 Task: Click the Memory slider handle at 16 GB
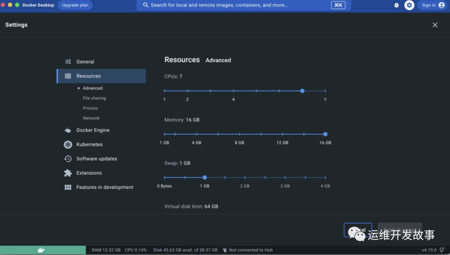pyautogui.click(x=325, y=134)
